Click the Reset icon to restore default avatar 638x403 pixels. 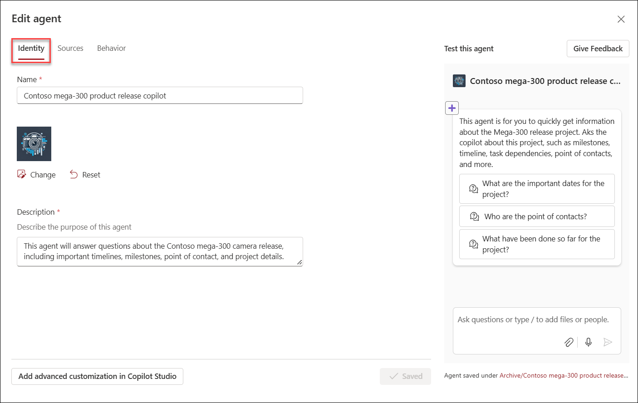(74, 174)
